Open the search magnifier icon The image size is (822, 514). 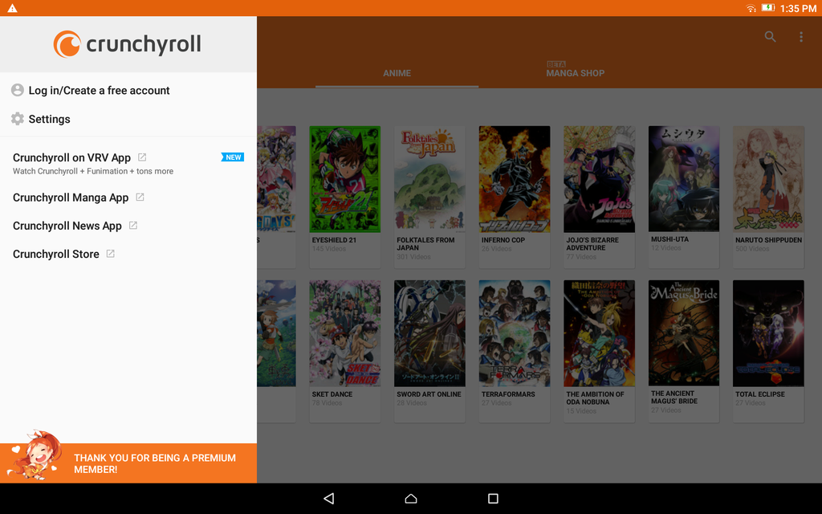770,37
